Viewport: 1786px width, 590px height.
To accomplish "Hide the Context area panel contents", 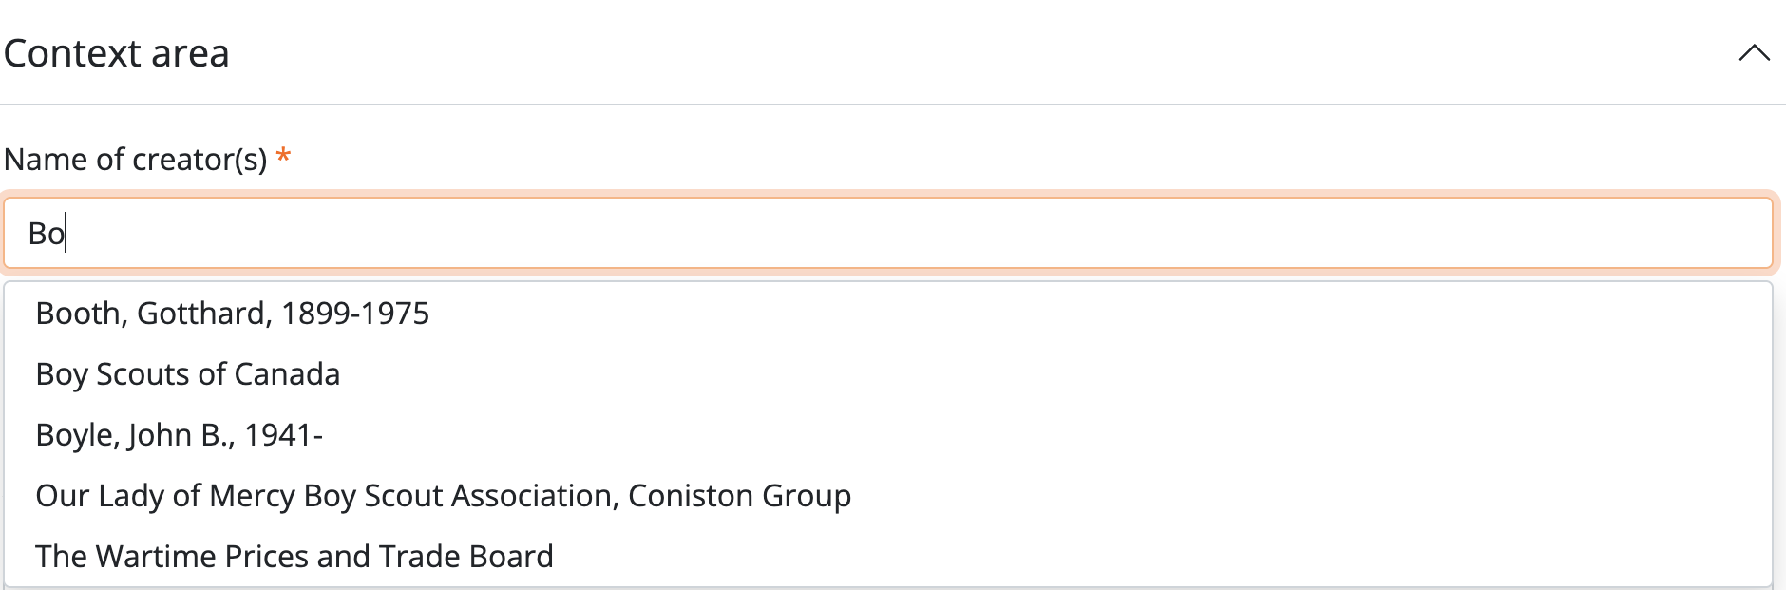I will [x=1754, y=53].
